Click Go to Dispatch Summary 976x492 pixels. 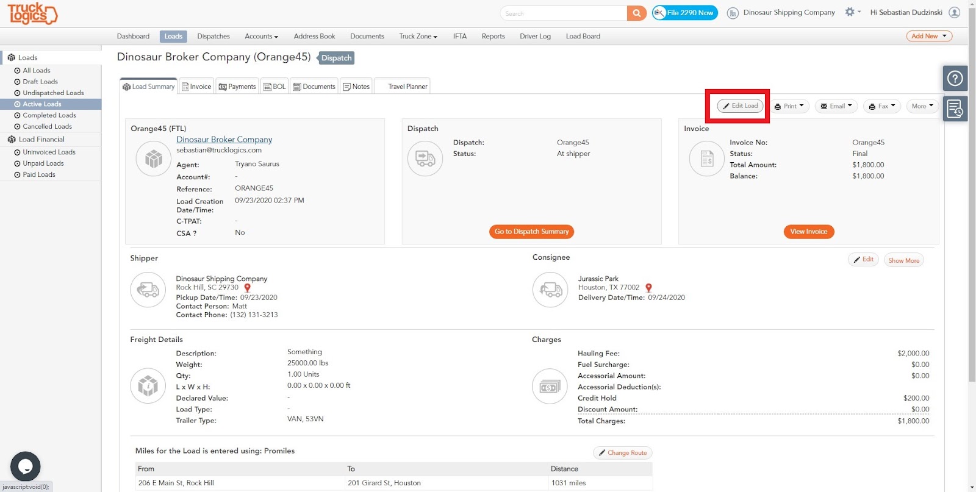click(531, 232)
